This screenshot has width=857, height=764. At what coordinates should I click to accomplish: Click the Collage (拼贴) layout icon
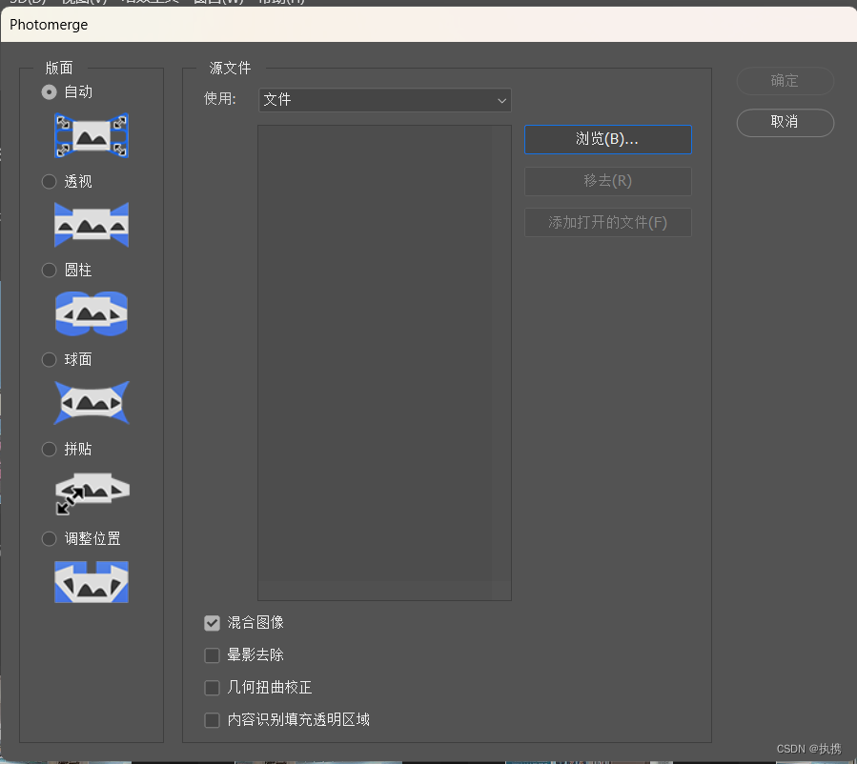(x=92, y=493)
